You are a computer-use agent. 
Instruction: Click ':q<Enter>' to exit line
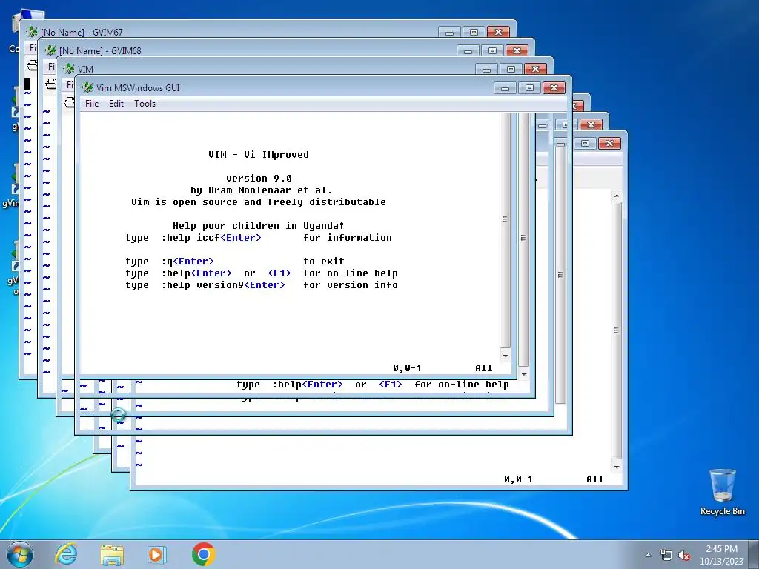[x=188, y=262]
